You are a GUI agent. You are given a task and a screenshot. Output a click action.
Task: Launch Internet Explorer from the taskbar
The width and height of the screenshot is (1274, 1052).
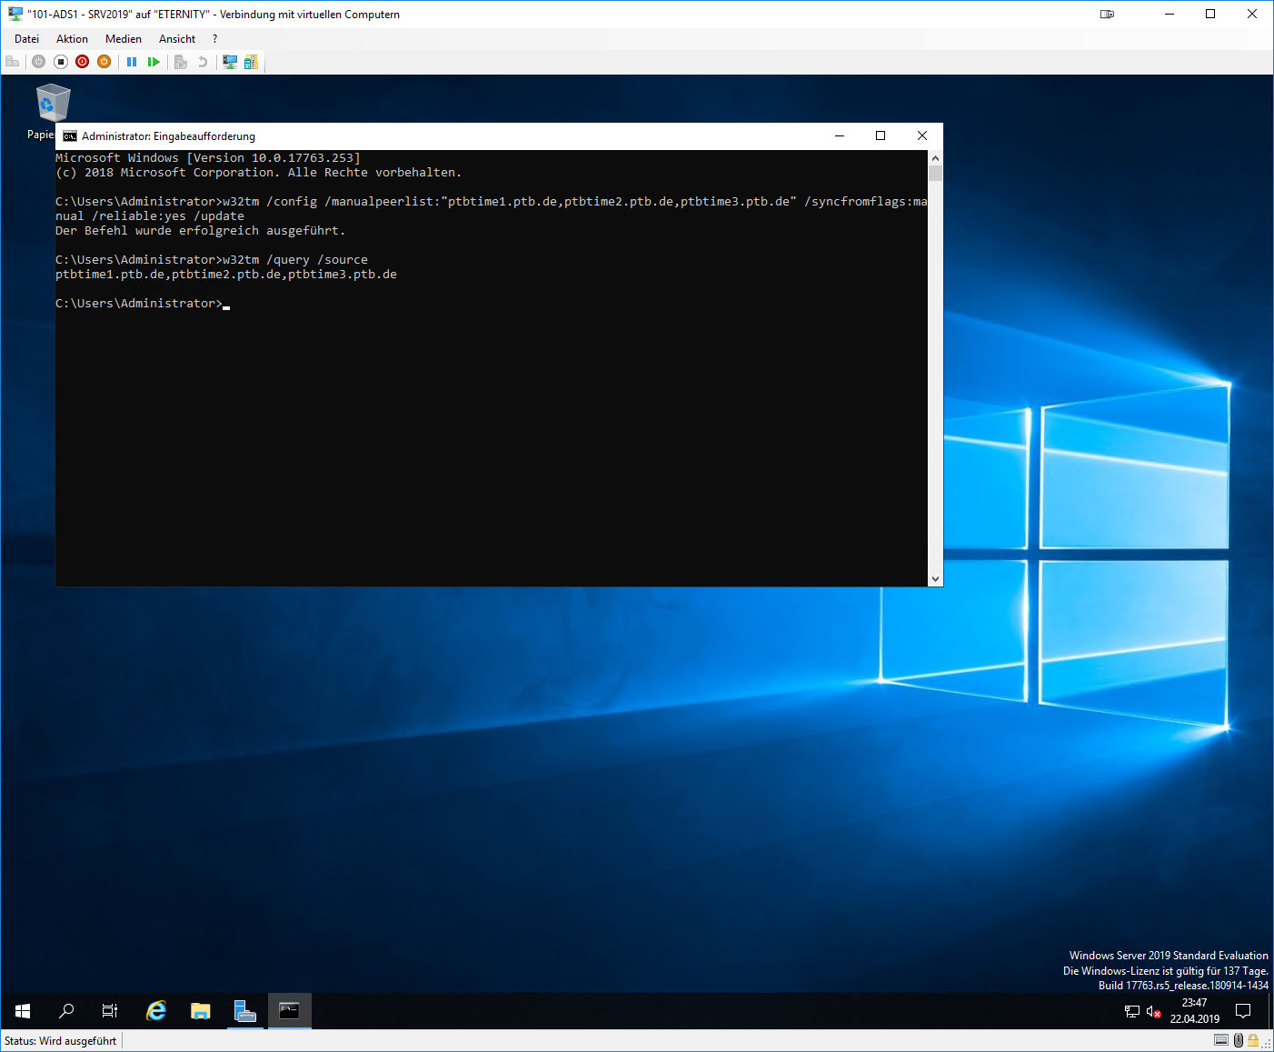pos(156,1011)
